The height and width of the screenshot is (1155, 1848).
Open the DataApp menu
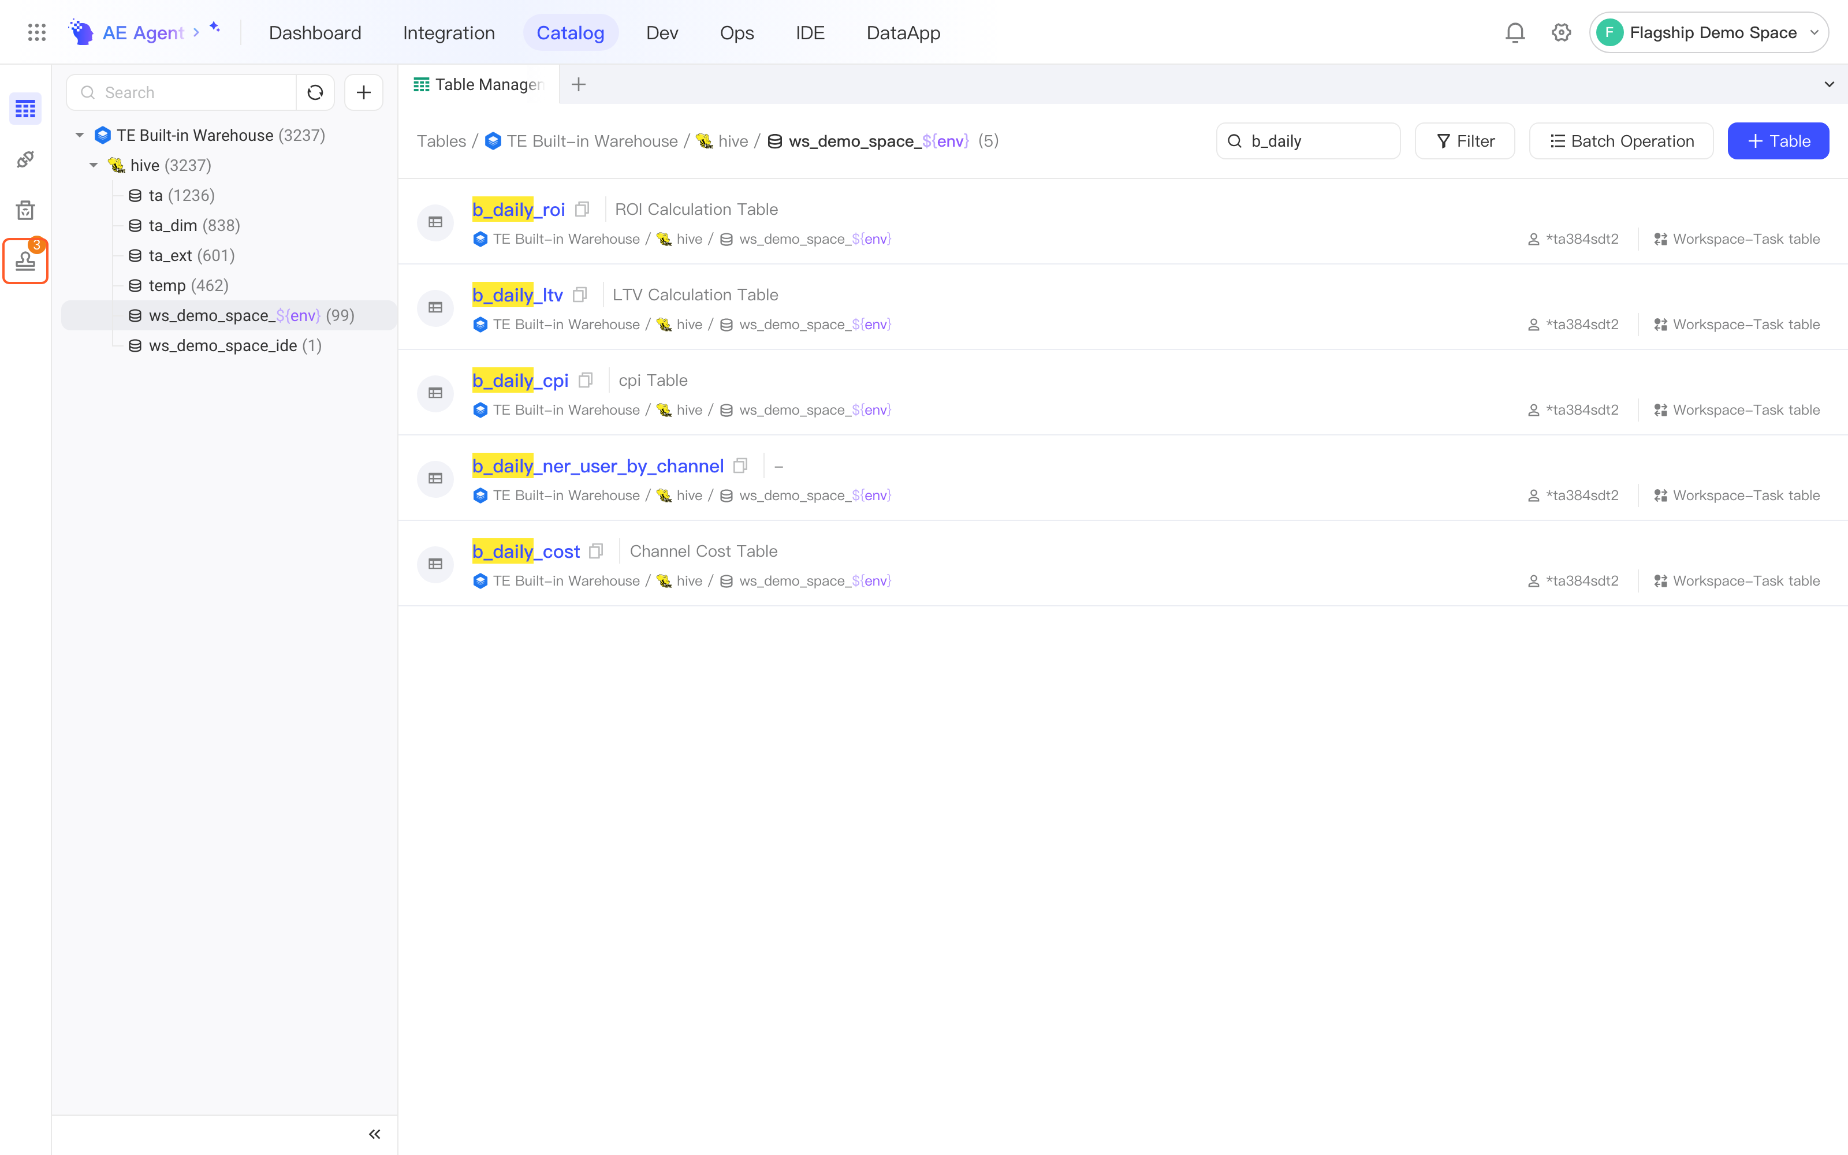[x=903, y=33]
